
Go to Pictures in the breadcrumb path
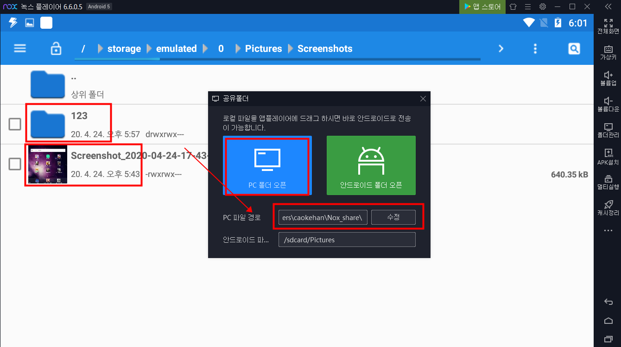[263, 49]
